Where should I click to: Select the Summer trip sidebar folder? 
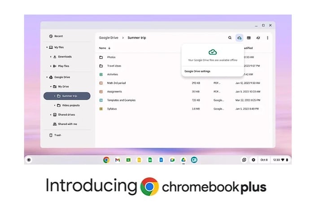point(67,96)
